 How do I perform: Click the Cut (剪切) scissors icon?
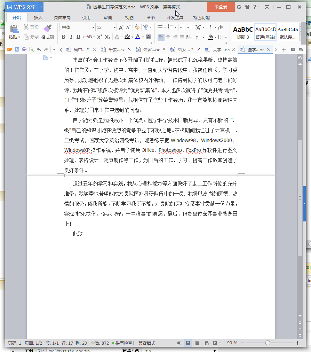(26, 27)
